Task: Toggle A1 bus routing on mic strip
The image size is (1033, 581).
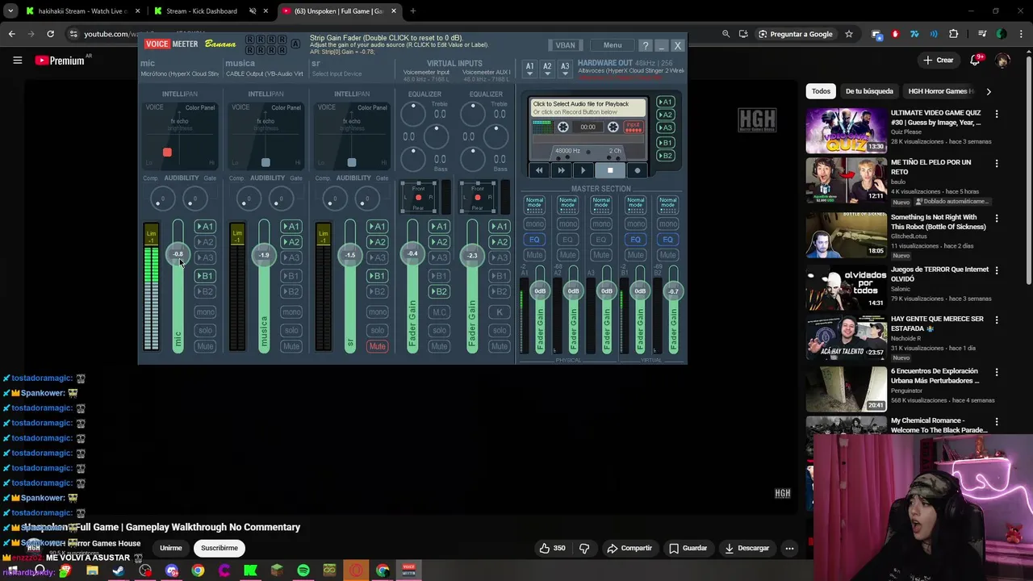Action: 205,227
